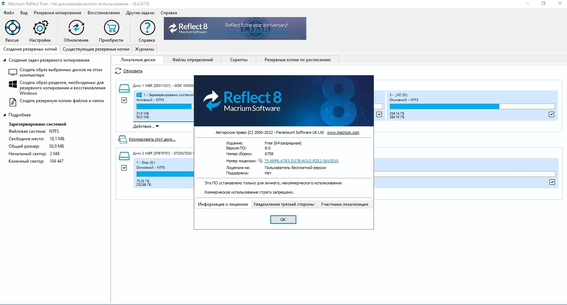The image size is (567, 305).
Task: Open the Информация о лицензии tab
Action: 223,204
